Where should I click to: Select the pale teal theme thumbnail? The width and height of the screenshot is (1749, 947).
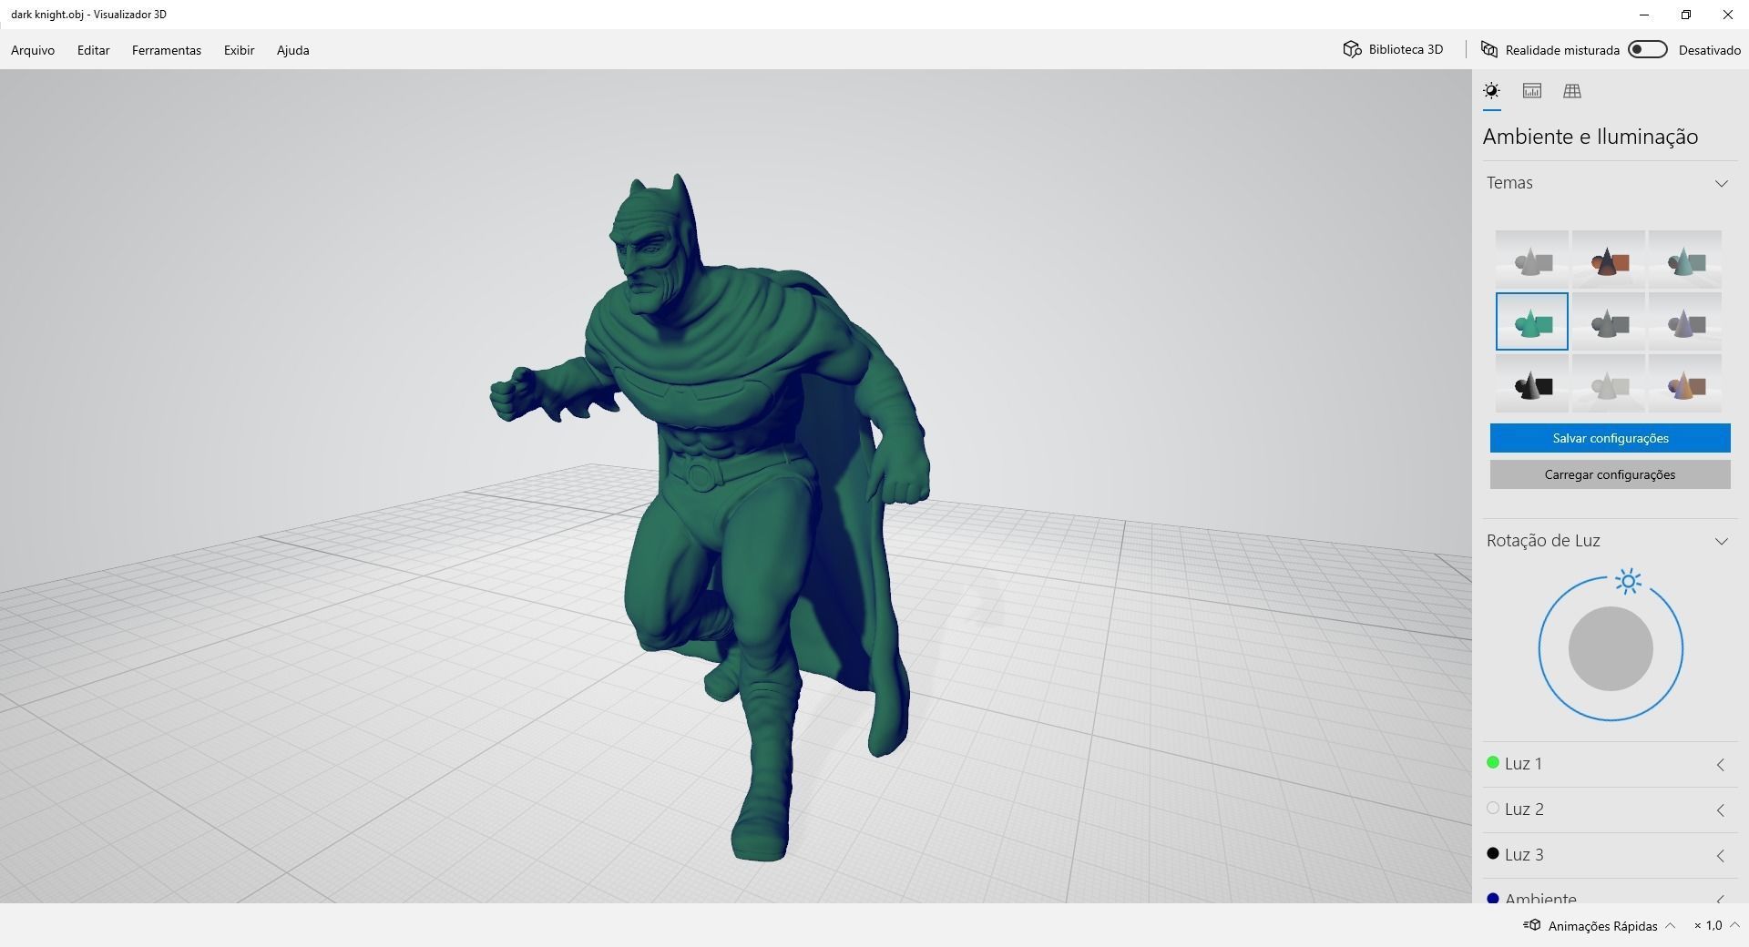pos(1685,260)
